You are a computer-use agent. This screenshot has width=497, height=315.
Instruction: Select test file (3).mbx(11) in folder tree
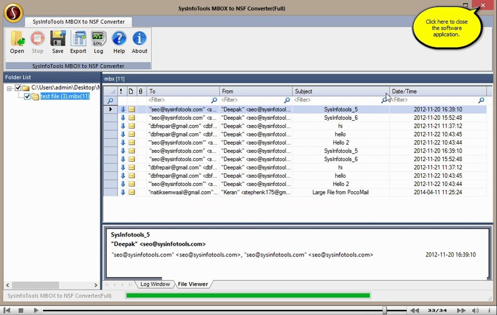tap(65, 96)
